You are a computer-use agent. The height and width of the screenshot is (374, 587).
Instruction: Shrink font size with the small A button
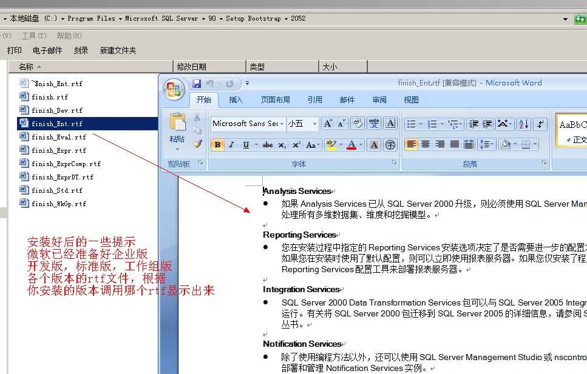click(341, 124)
